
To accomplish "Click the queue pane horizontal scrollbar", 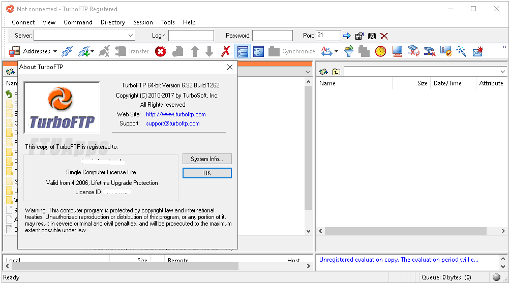I will pyautogui.click(x=125, y=266).
